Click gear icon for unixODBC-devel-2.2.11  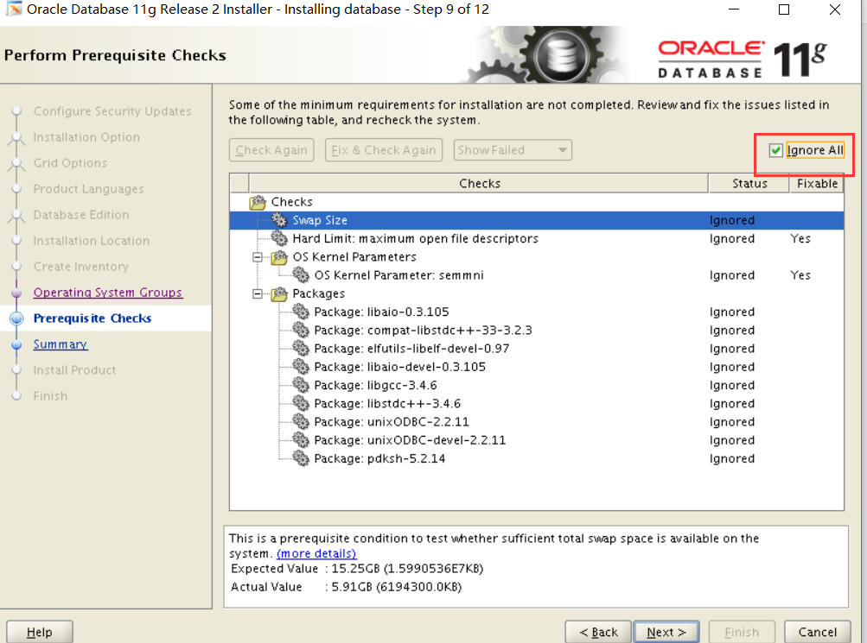pyautogui.click(x=301, y=440)
